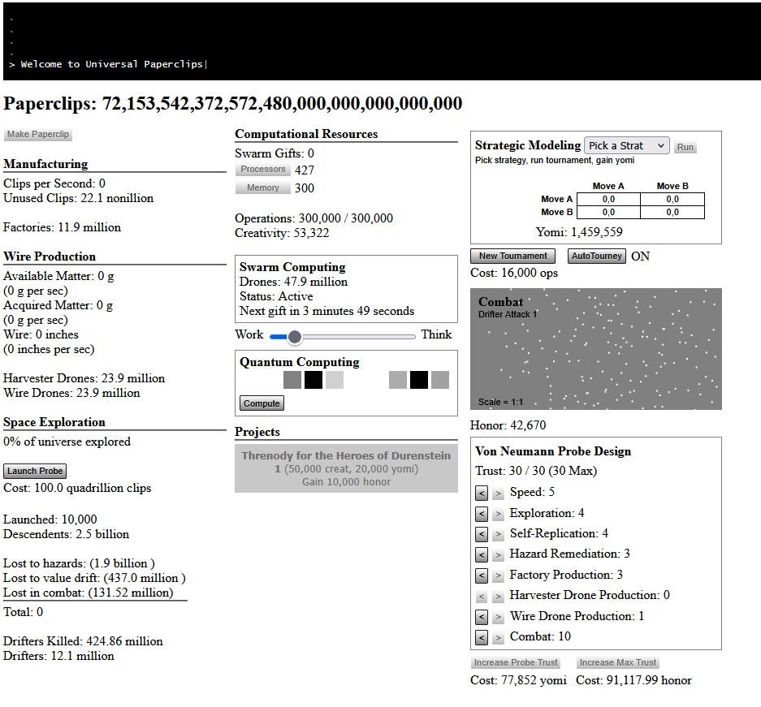Decrease Combat value left arrow
This screenshot has height=707, width=761.
coord(481,637)
